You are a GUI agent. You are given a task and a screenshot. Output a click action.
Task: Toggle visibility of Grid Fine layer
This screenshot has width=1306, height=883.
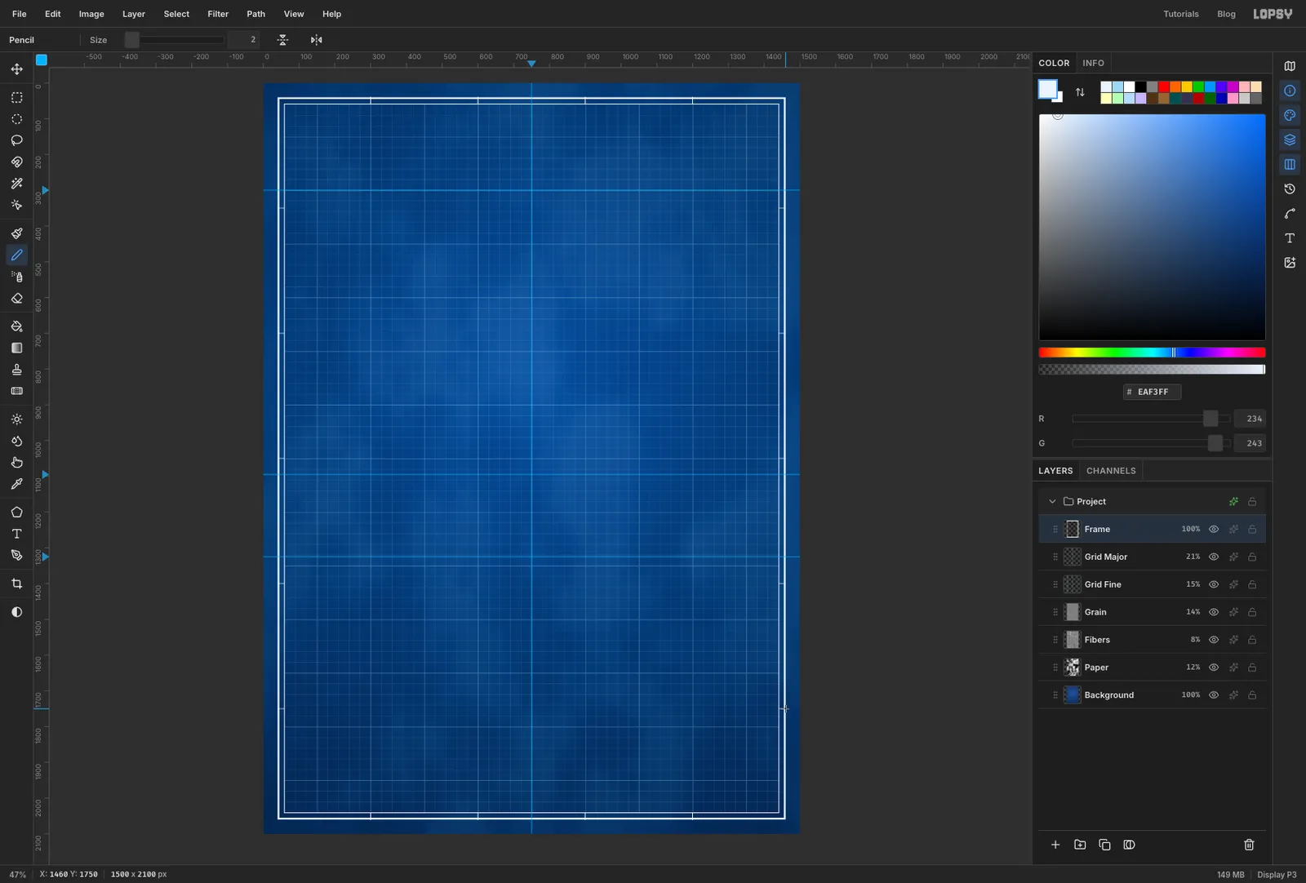(1214, 584)
